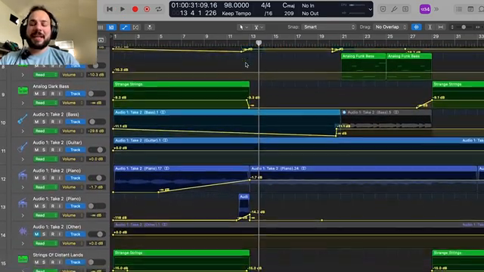Toggle Horizontal Auto Zoom button

[x=441, y=27]
